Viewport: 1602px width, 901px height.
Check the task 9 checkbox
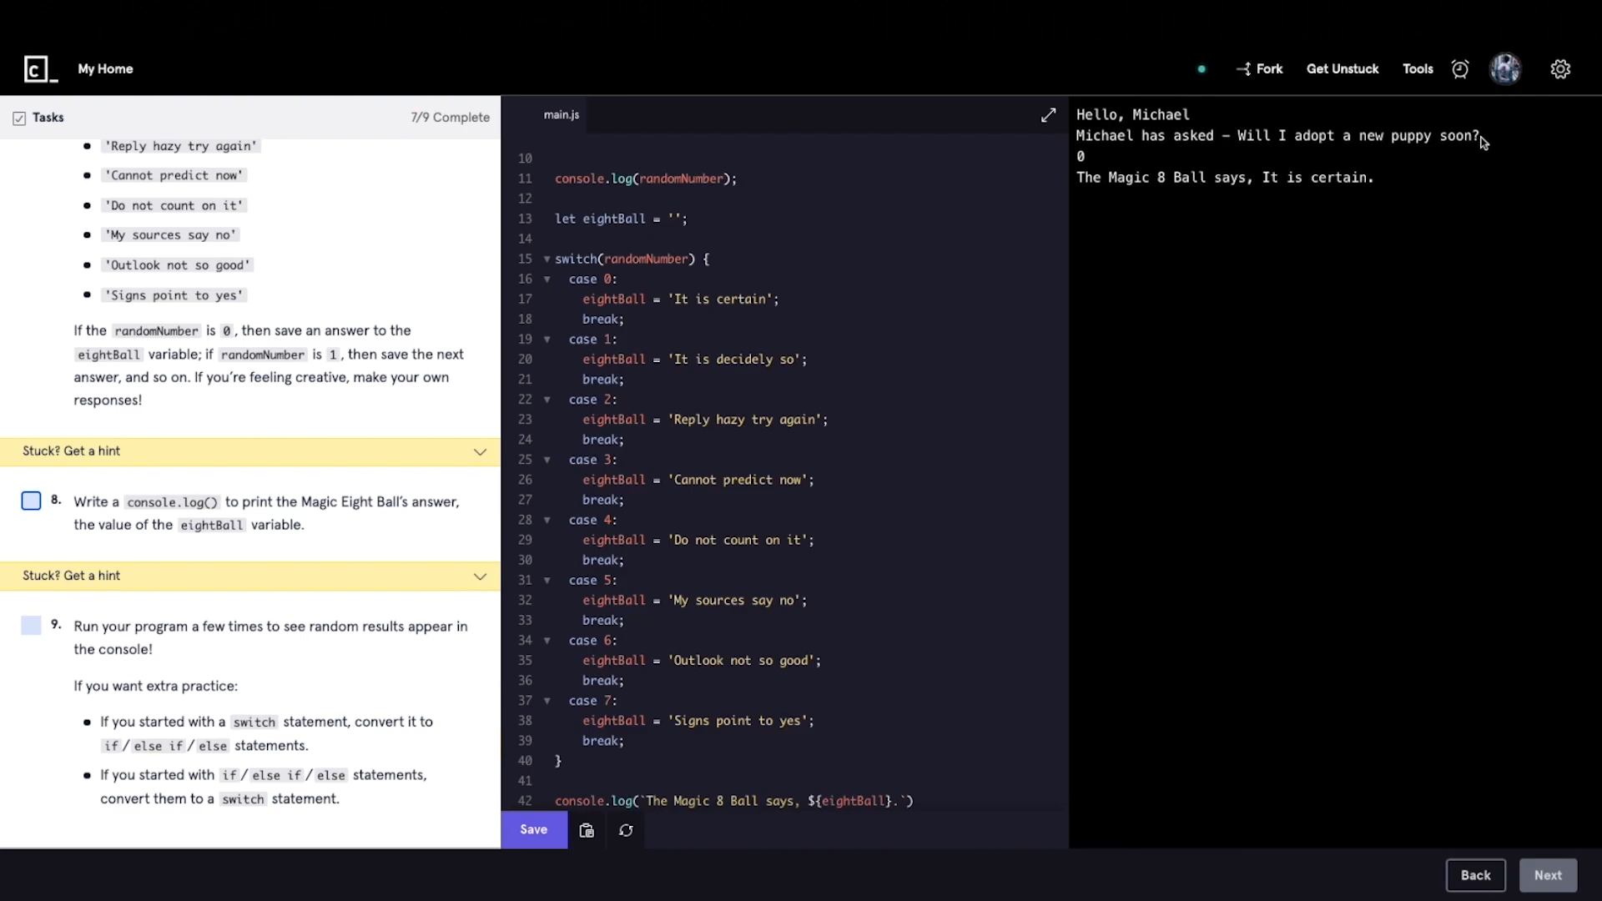31,626
